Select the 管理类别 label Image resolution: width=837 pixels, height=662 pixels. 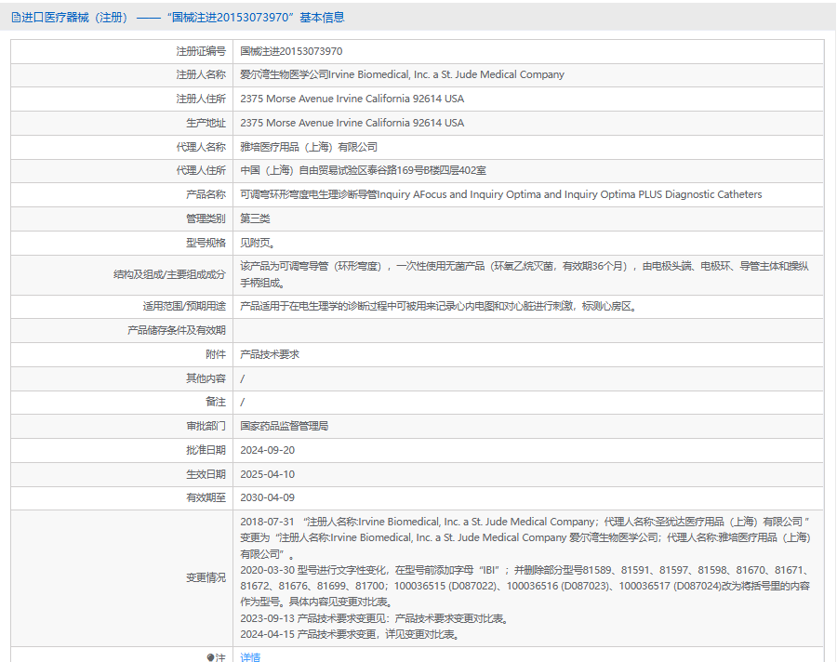coord(206,218)
